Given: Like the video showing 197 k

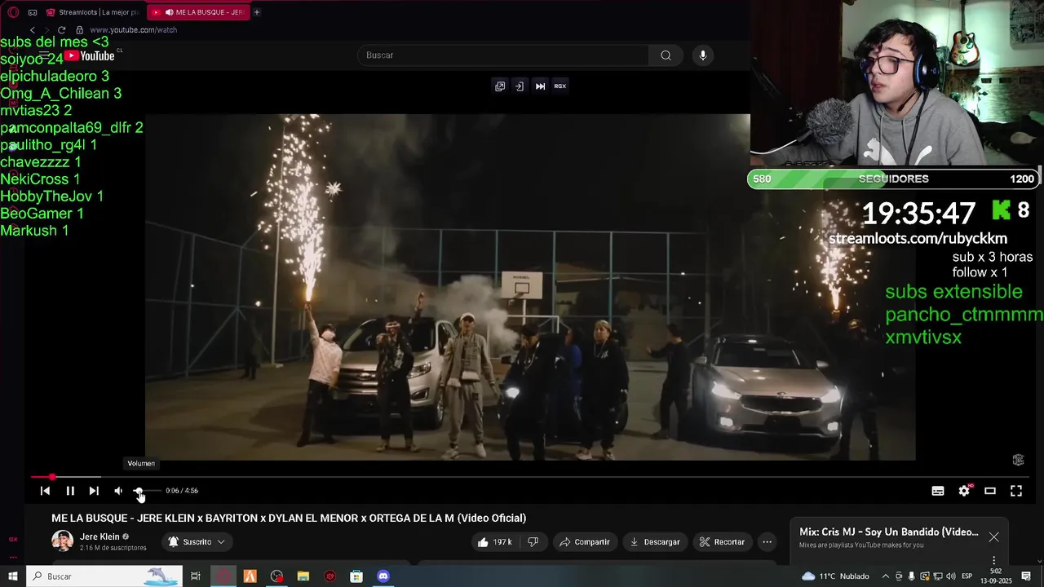Looking at the screenshot, I should [x=496, y=542].
